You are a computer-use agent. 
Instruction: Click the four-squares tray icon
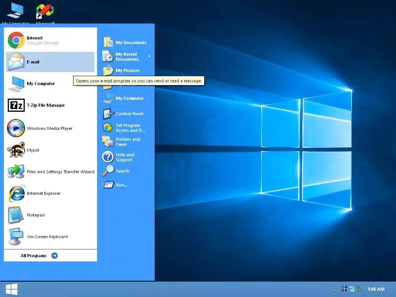point(344,288)
